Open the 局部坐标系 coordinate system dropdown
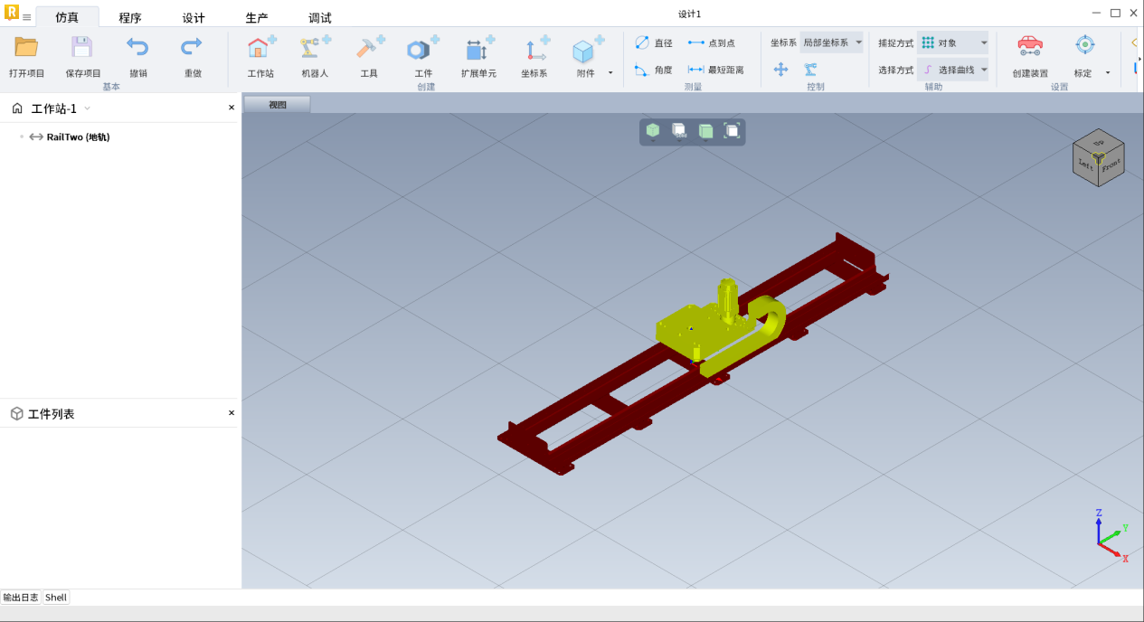1144x622 pixels. [831, 42]
